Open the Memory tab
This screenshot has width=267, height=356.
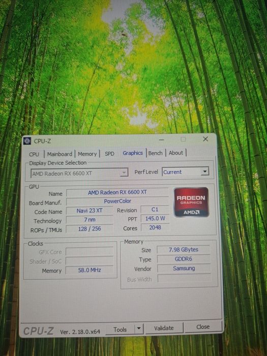[x=87, y=154]
